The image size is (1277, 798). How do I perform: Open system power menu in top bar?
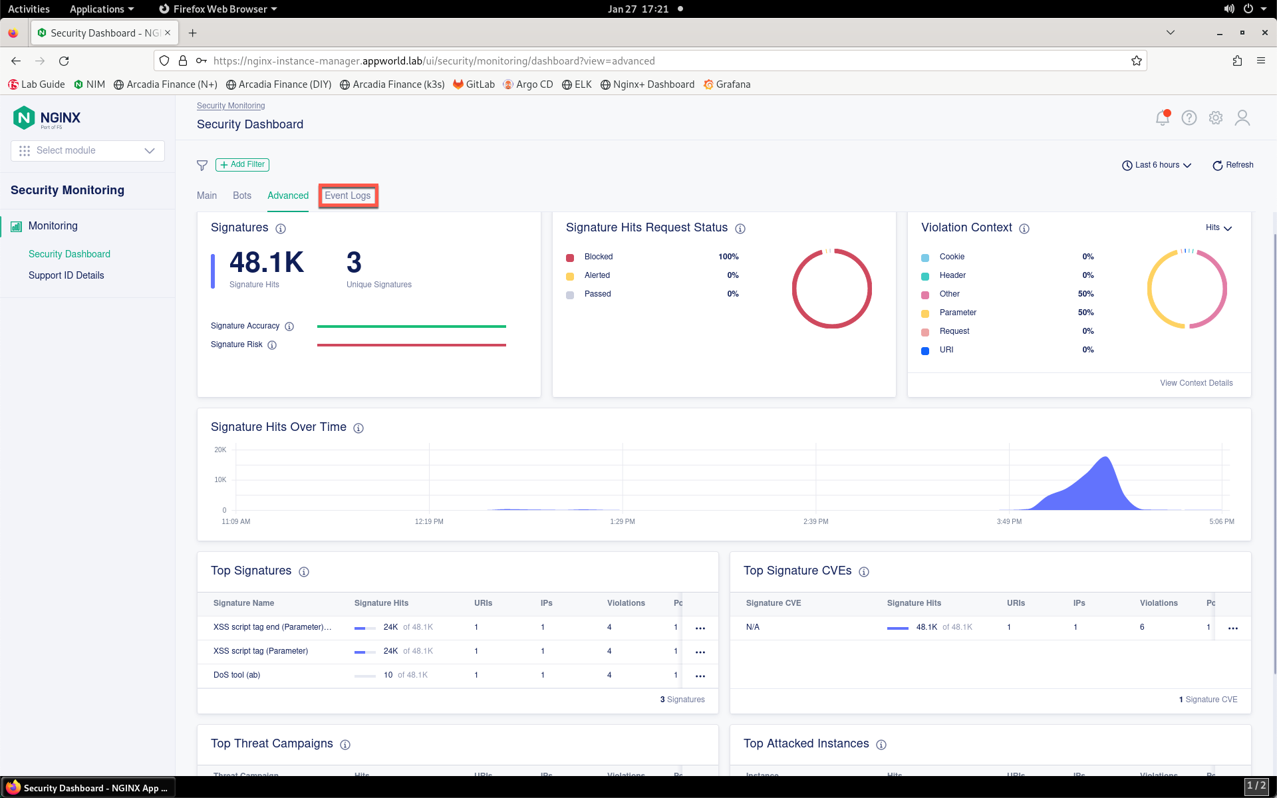pyautogui.click(x=1254, y=9)
